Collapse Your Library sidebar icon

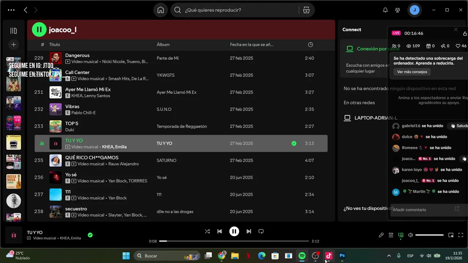click(x=14, y=31)
